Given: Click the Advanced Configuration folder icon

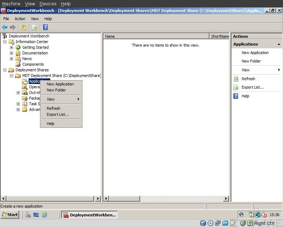Looking at the screenshot, I should click(x=25, y=109).
